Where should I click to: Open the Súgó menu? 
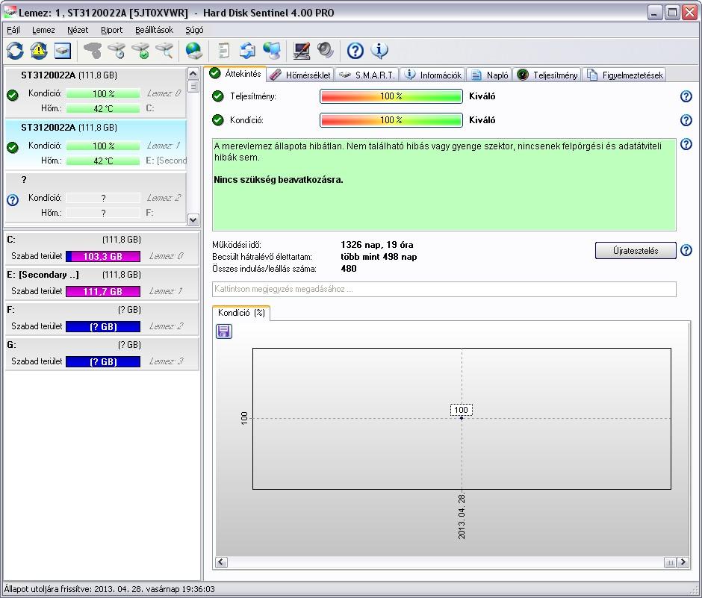click(194, 30)
